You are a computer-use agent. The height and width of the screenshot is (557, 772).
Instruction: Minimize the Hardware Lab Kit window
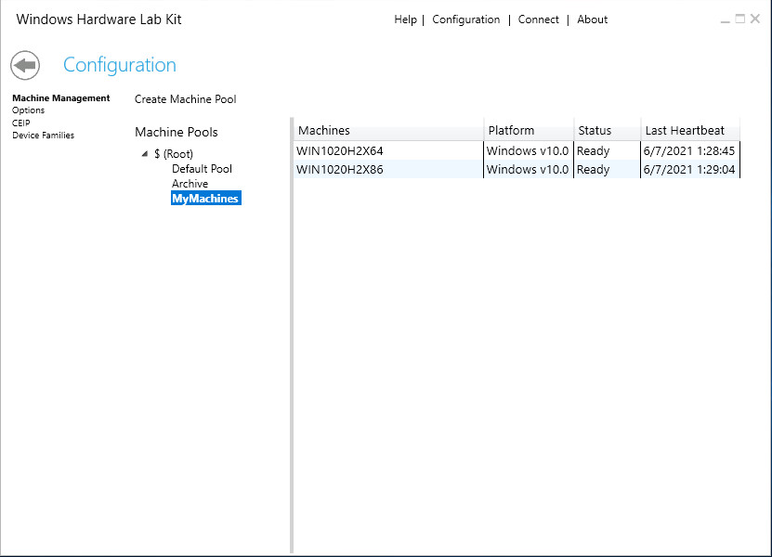[725, 19]
